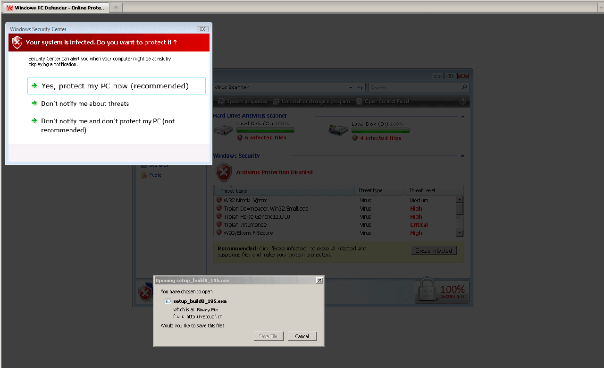The width and height of the screenshot is (604, 368).
Task: Select the W32.Nimda threat row
Action: tap(336, 200)
